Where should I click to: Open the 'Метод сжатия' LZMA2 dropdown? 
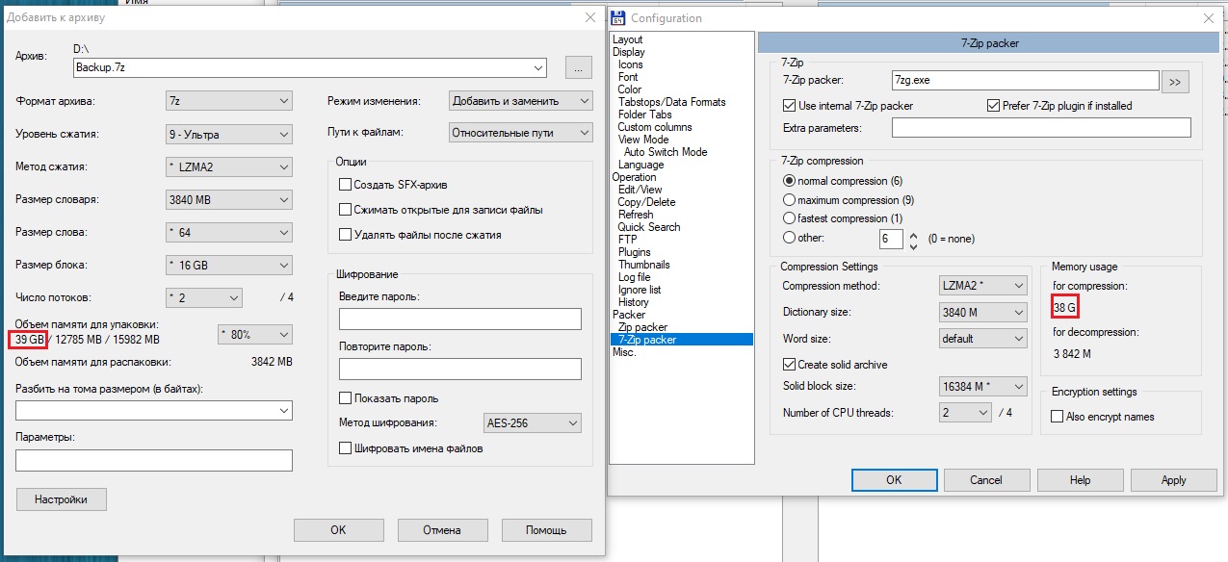coord(228,167)
